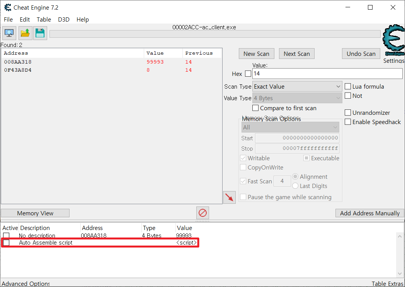405x287 pixels.
Task: Open the File menu
Action: tap(8, 20)
